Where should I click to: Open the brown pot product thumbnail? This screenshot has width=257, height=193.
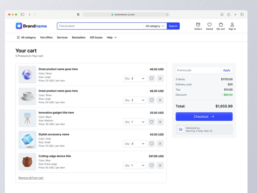point(27,162)
